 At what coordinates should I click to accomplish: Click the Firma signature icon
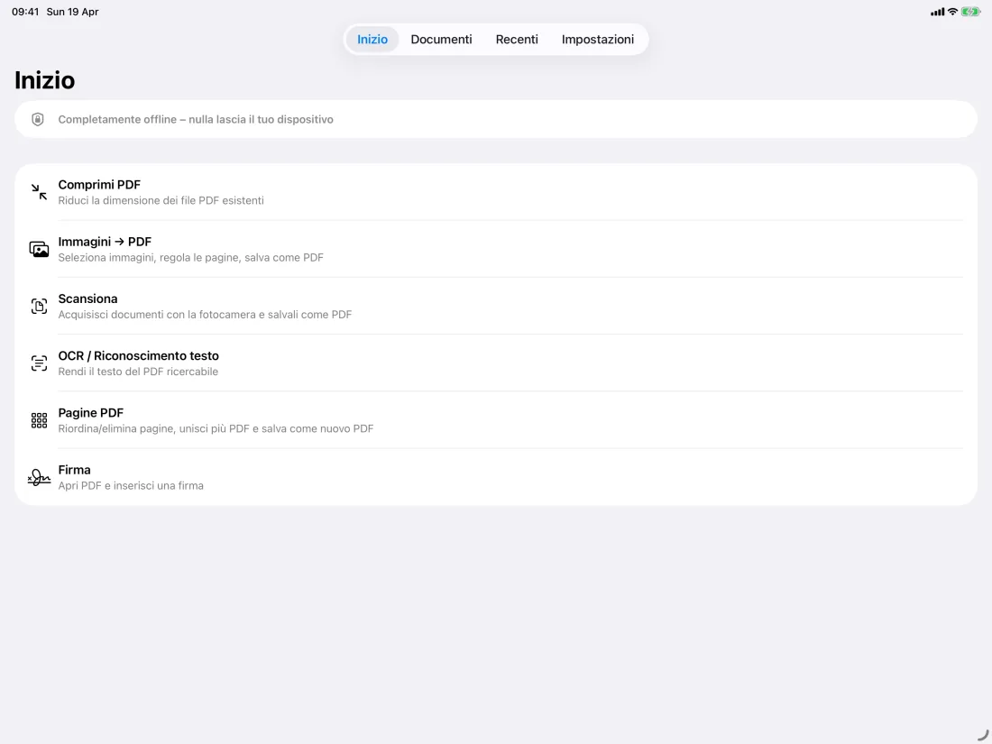(x=39, y=477)
